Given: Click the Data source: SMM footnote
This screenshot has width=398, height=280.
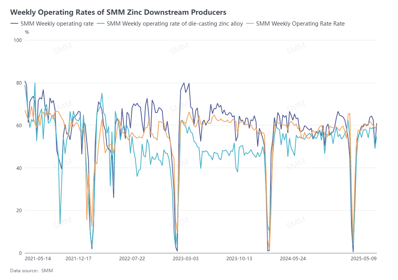Looking at the screenshot, I should pos(31,271).
